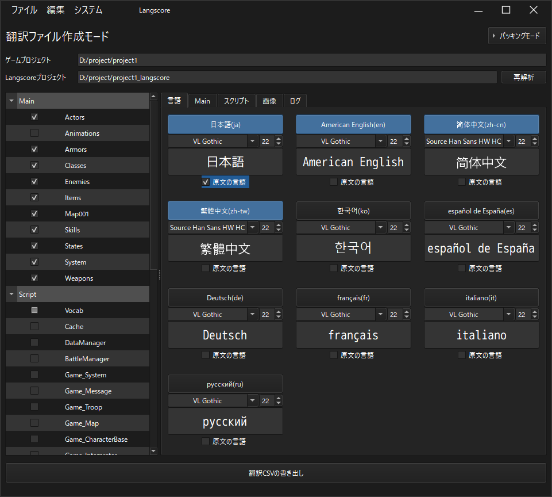The height and width of the screenshot is (497, 552).
Task: Click the ゲームプロジェクト path field
Action: coord(312,60)
